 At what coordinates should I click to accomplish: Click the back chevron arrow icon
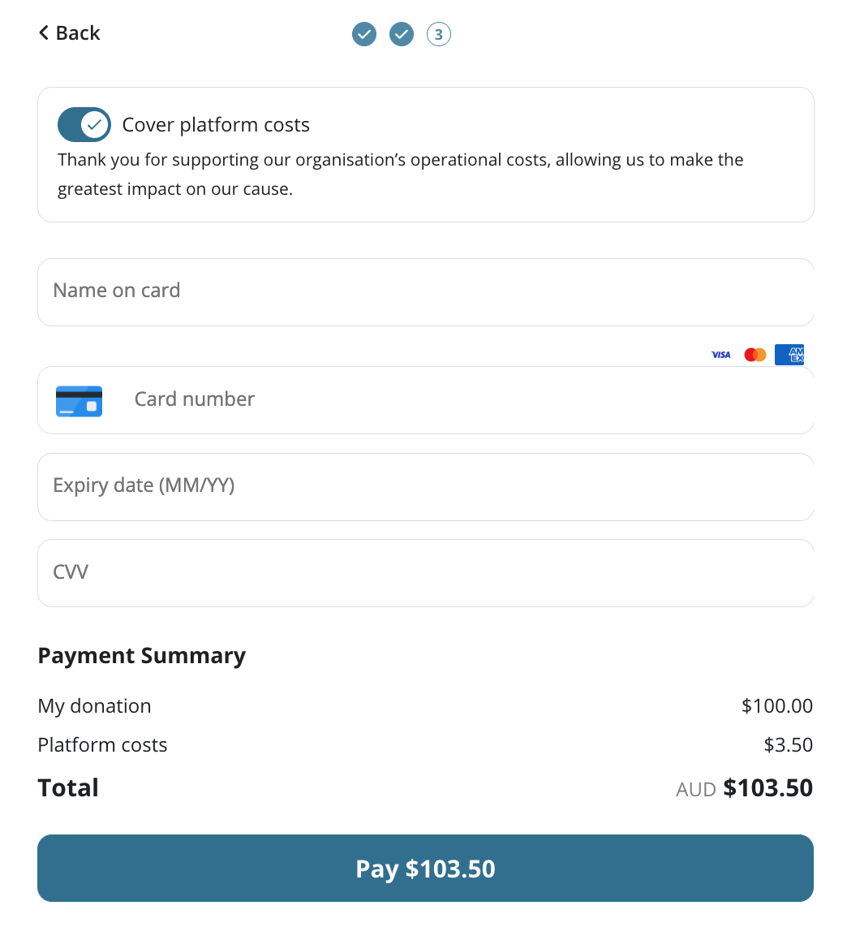[x=43, y=32]
